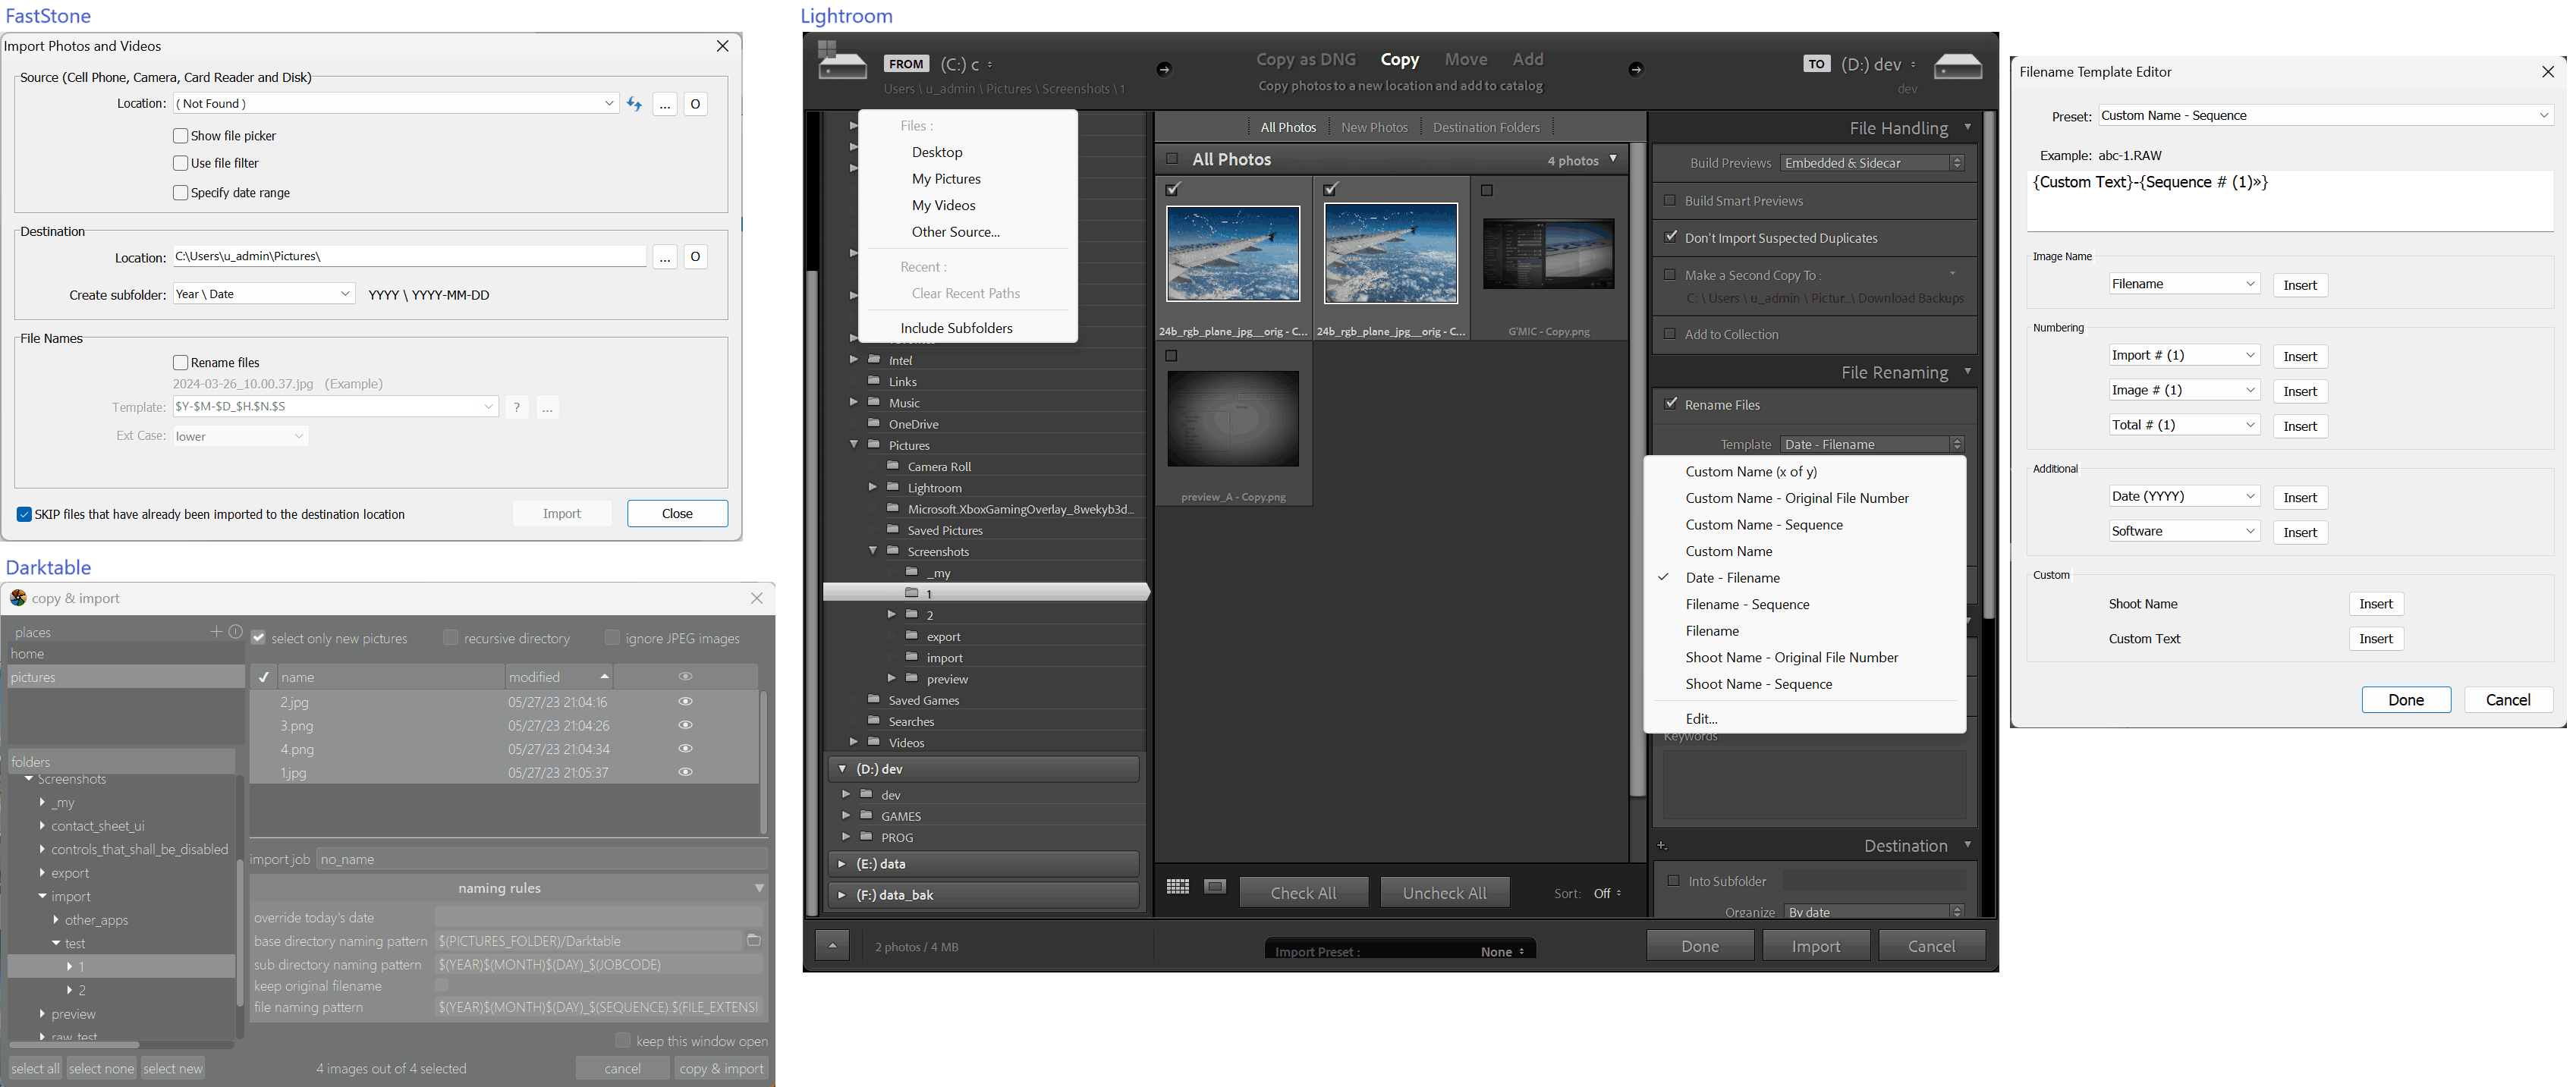
Task: Switch Lightroom preview to grid view
Action: click(1177, 887)
